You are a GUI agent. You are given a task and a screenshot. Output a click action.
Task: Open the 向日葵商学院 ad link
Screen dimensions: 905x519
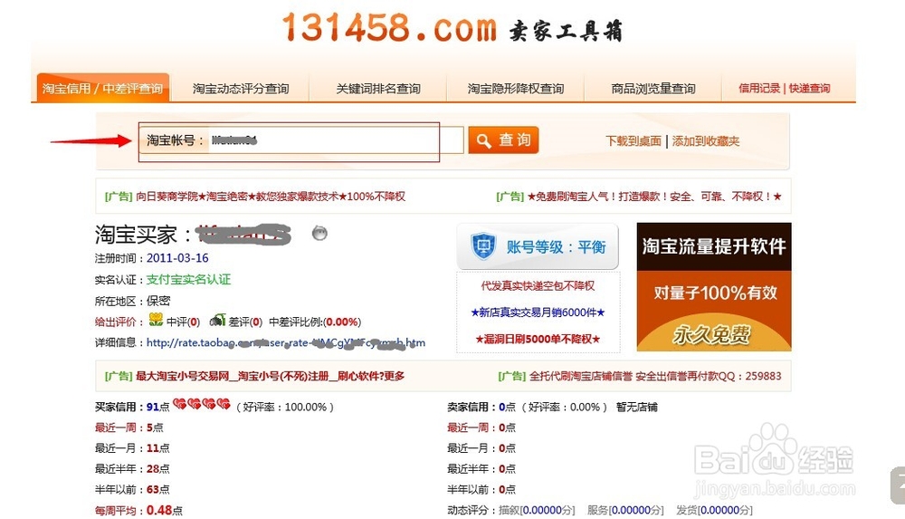pyautogui.click(x=271, y=197)
